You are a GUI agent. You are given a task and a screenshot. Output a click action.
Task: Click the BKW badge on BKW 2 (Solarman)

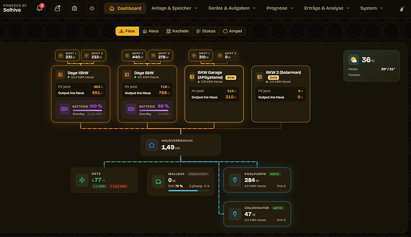pos(273,77)
